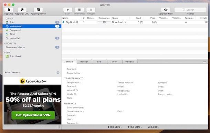
Task: Select In download sidebar item
Action: 32,26
